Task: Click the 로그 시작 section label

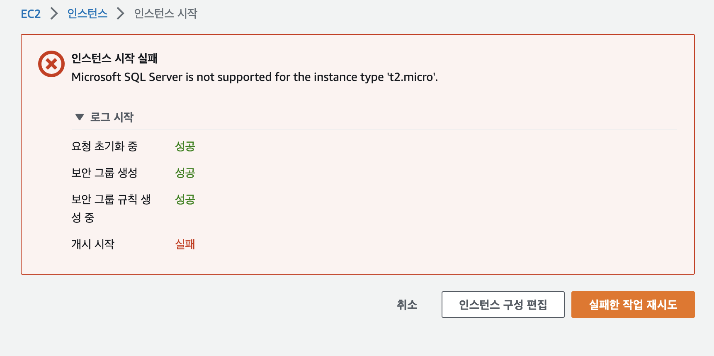Action: [x=112, y=117]
